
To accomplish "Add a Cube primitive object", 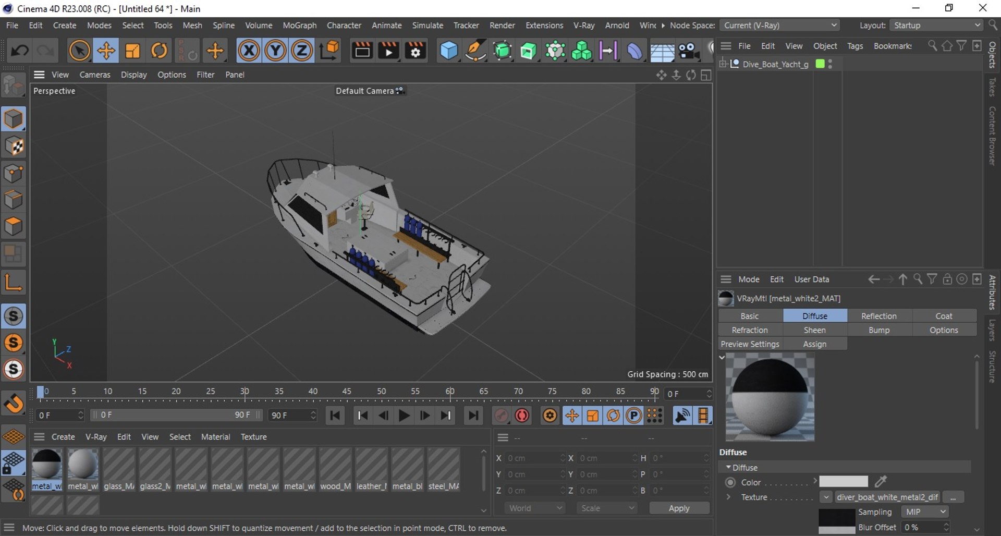I will [x=449, y=51].
